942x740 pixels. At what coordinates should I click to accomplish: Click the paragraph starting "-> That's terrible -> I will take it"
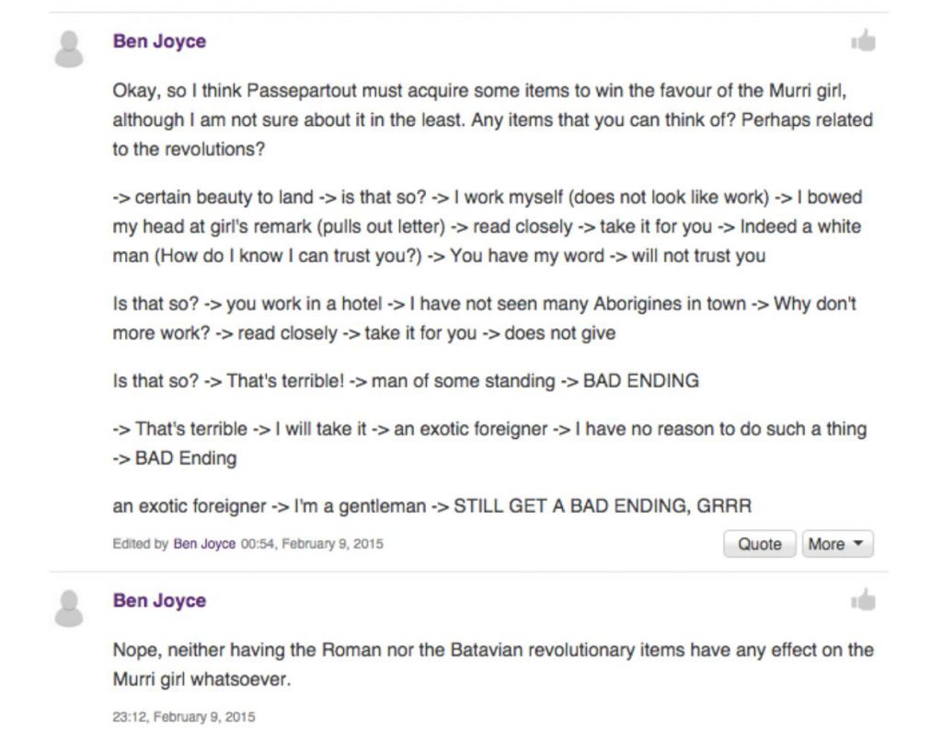[489, 444]
